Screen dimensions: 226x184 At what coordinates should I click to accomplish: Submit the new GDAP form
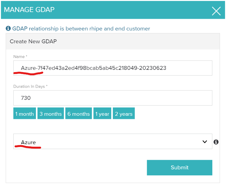click(x=179, y=168)
